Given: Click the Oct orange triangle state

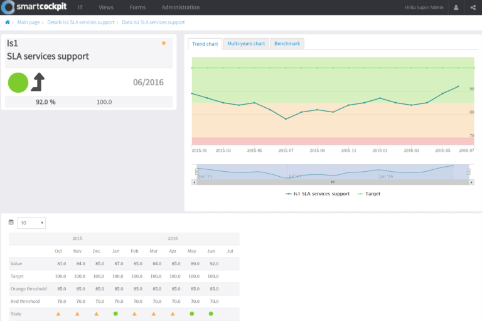Looking at the screenshot, I should [58, 314].
